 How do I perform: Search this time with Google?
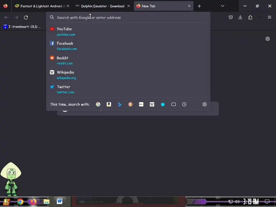[98, 104]
